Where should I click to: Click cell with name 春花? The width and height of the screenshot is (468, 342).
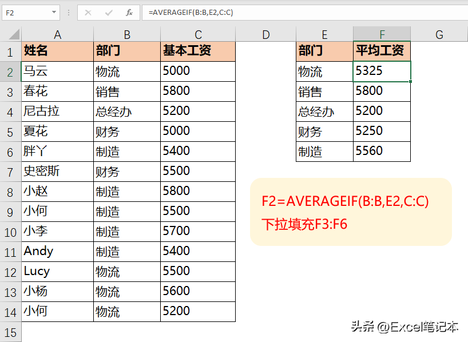(57, 92)
